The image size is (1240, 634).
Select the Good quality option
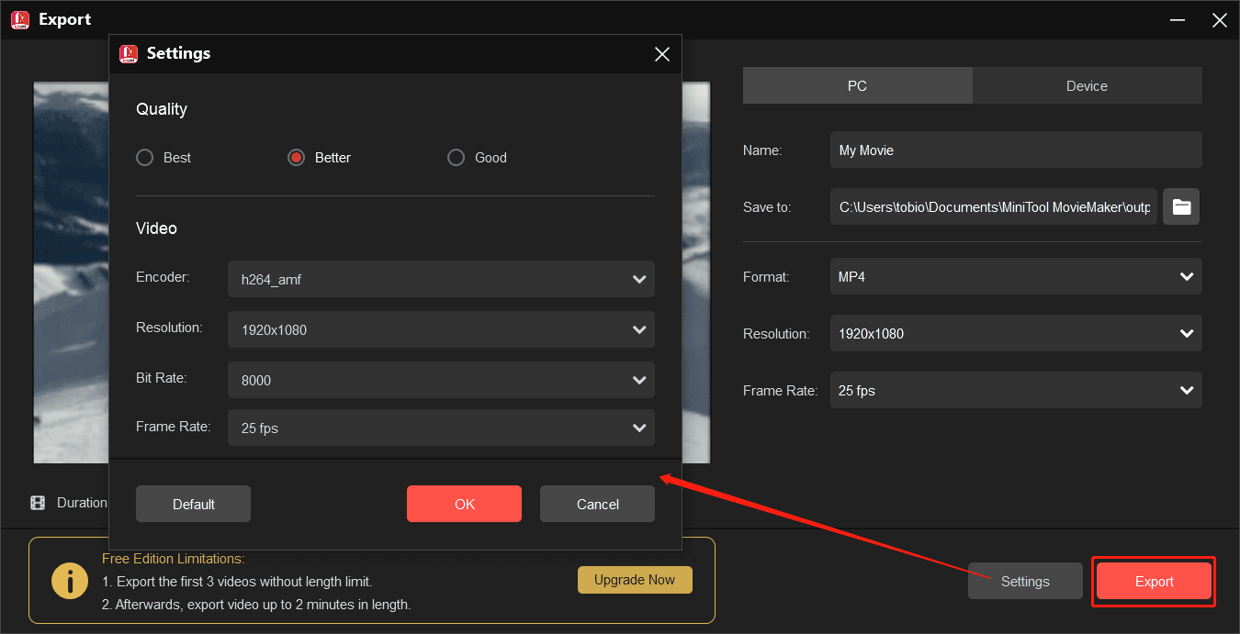456,157
